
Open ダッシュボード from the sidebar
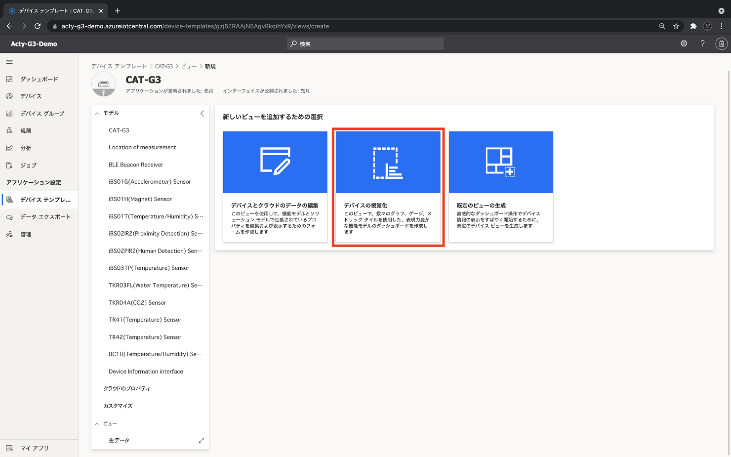(39, 79)
